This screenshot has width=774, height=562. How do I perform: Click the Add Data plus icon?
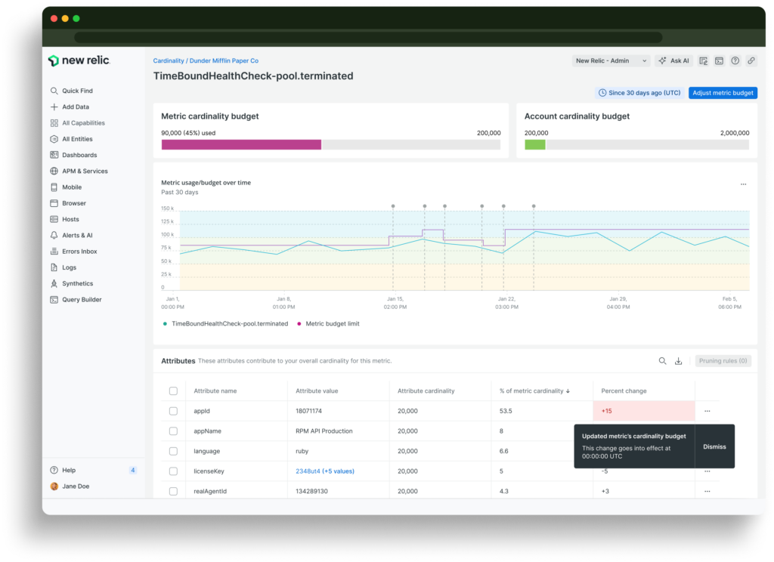click(54, 107)
